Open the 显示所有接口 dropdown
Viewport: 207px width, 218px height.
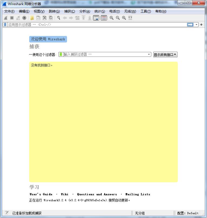[165, 55]
